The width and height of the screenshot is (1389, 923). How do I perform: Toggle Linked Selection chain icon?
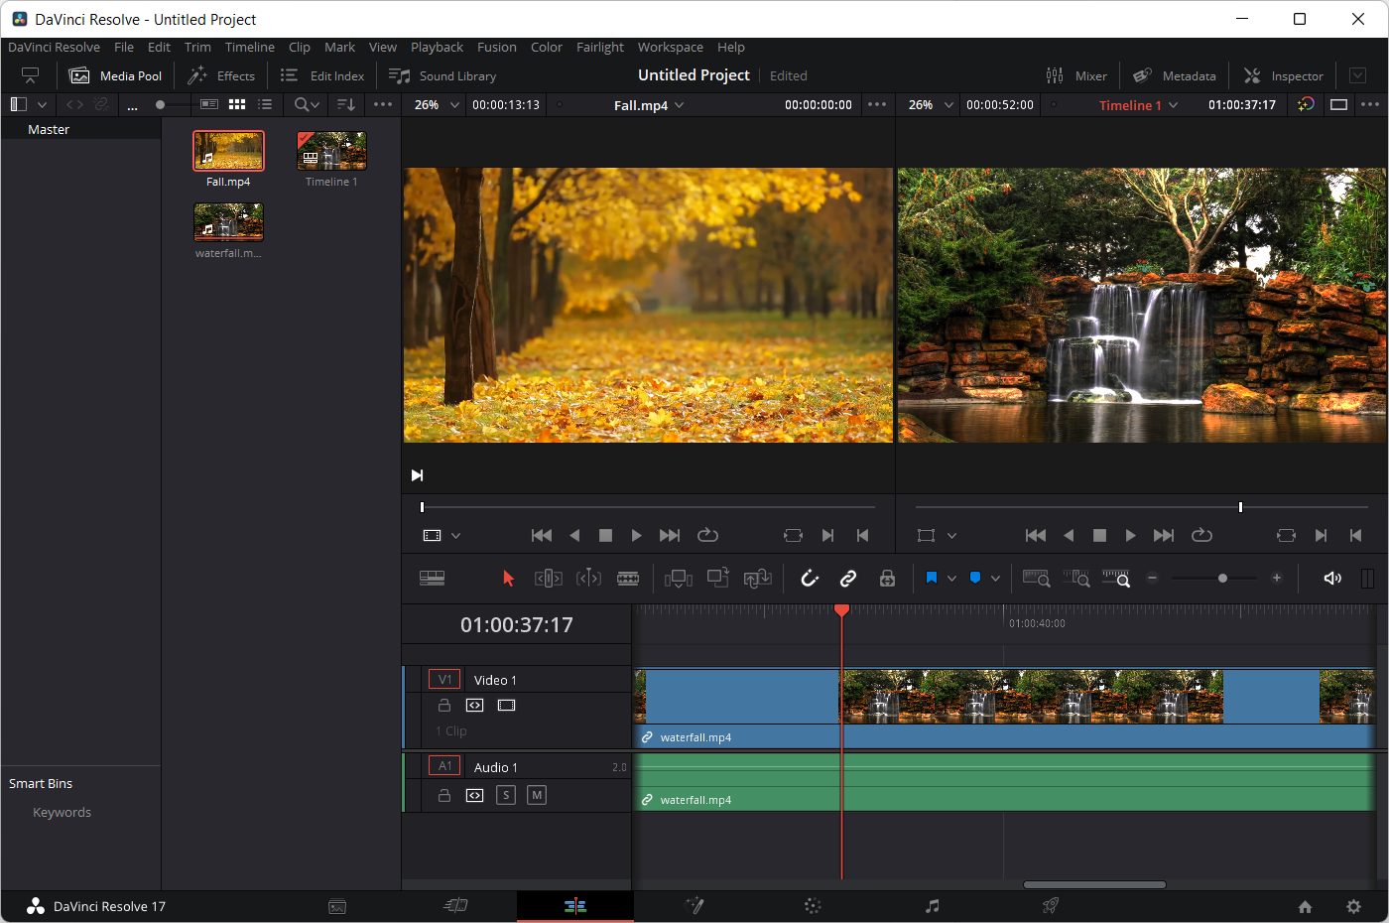click(x=848, y=579)
